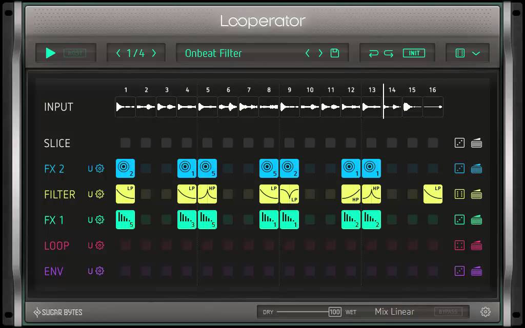
Task: Toggle the U button on LOOP row
Action: coord(90,245)
